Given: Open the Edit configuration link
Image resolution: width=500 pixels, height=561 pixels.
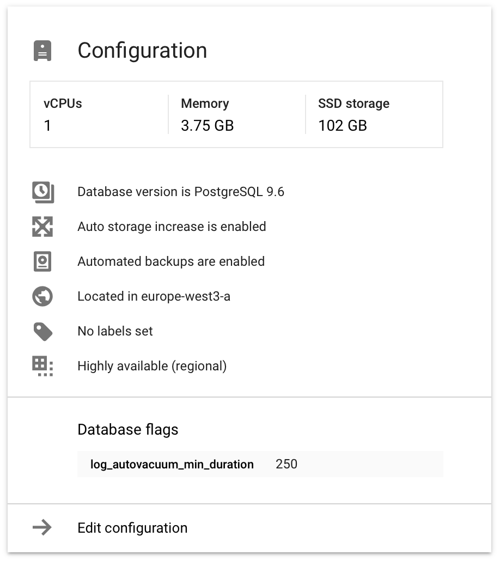Looking at the screenshot, I should pos(132,528).
